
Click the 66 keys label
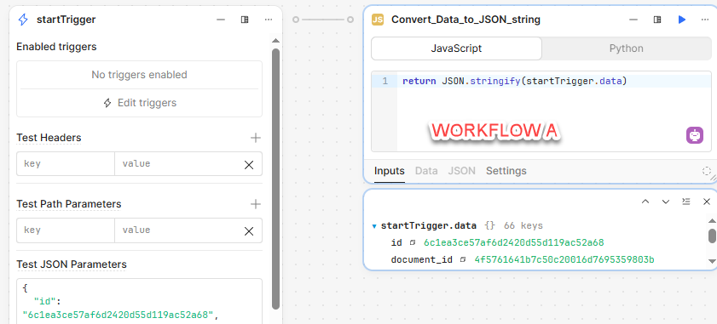(523, 226)
